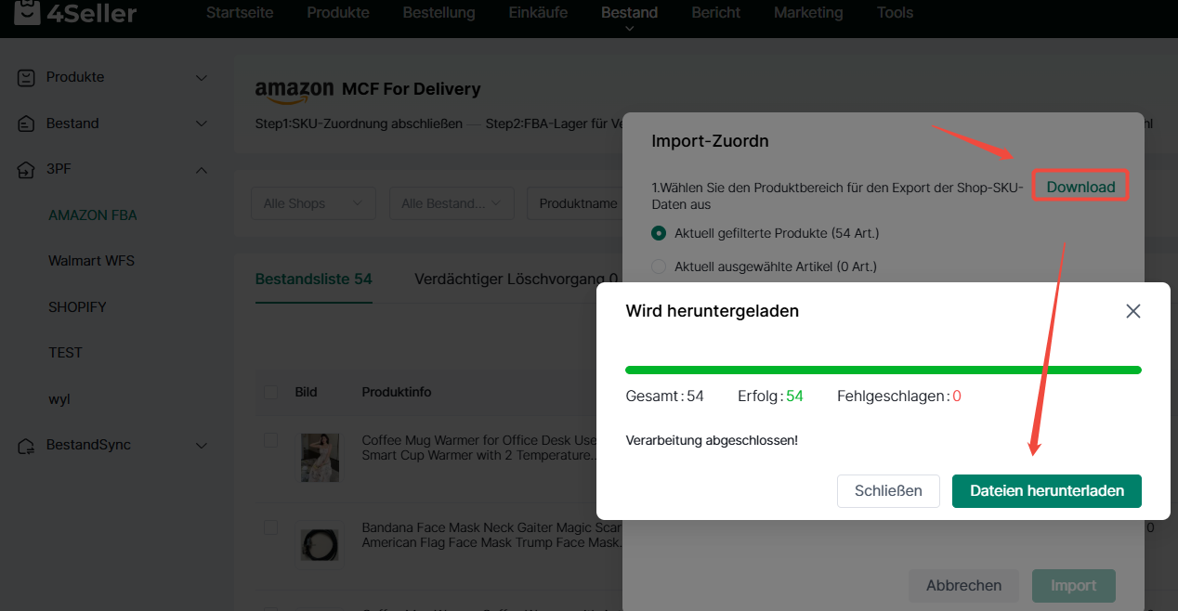Viewport: 1178px width, 611px height.
Task: Close the Wird heruntergeladen dialog
Action: tap(1132, 311)
